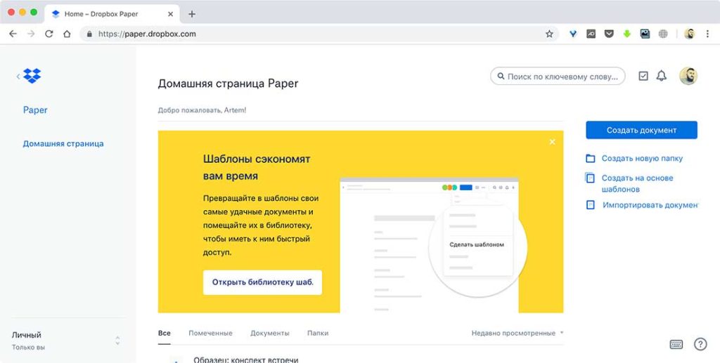Open the user avatar menu on page
720x363 pixels.
(x=688, y=76)
